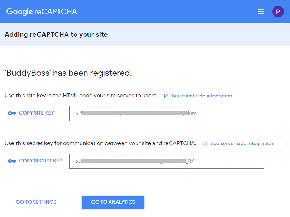Click the Google reCAPTCHA logo
This screenshot has width=290, height=217.
(x=42, y=11)
